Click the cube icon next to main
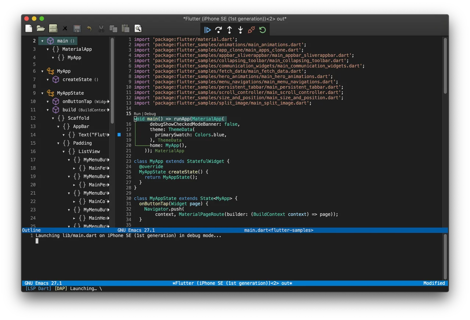 tap(51, 41)
